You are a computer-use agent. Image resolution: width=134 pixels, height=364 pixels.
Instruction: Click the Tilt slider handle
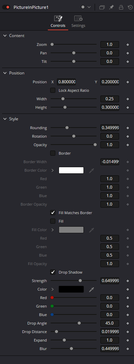point(74,61)
